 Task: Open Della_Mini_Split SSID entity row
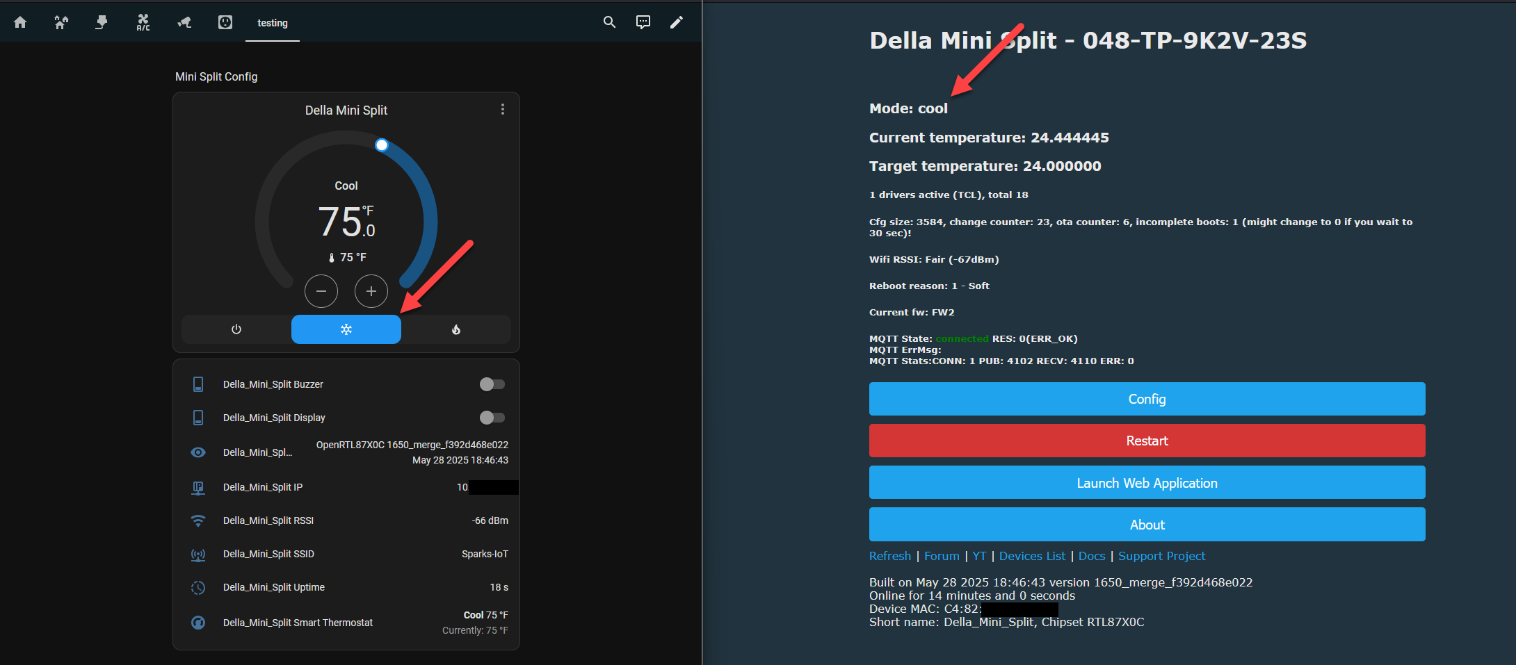click(x=346, y=554)
